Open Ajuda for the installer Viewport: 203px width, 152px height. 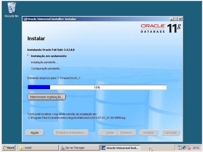[x=35, y=132]
